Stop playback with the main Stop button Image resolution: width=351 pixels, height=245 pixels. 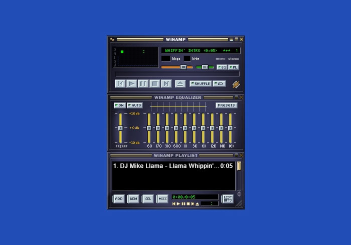point(154,83)
